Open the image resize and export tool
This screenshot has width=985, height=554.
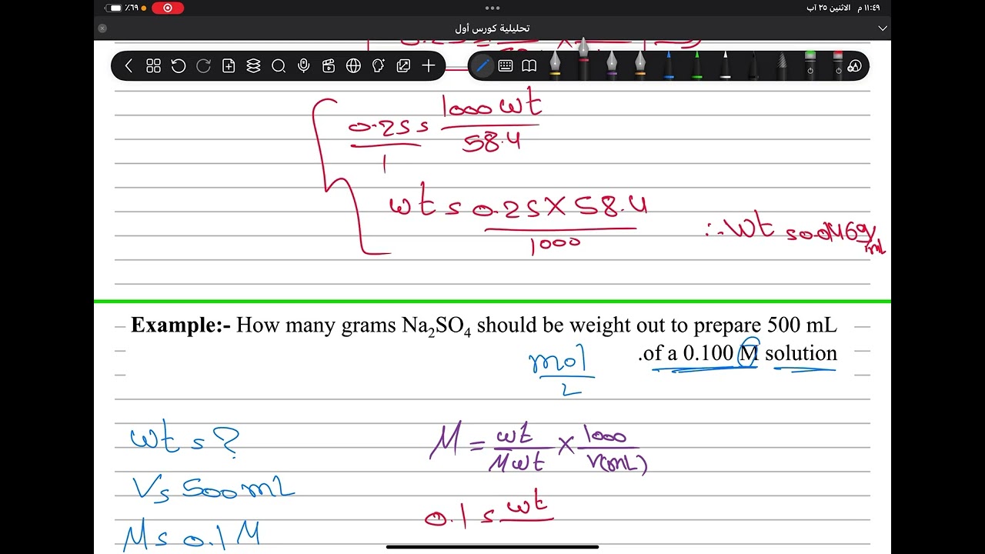[x=403, y=66]
